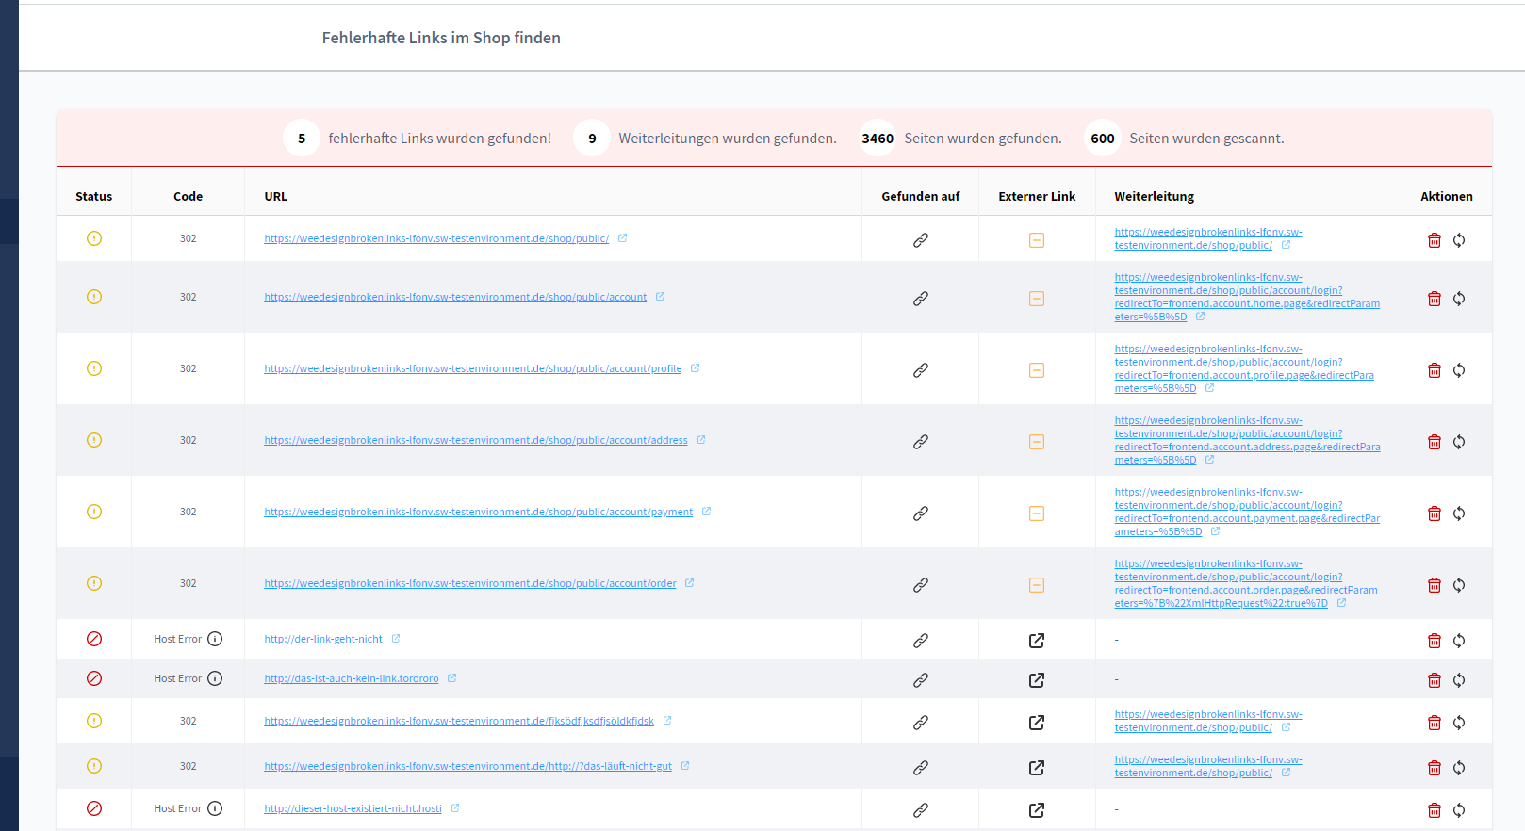Viewport: 1525px width, 831px height.
Task: Delete the account/payment link row
Action: pyautogui.click(x=1435, y=513)
